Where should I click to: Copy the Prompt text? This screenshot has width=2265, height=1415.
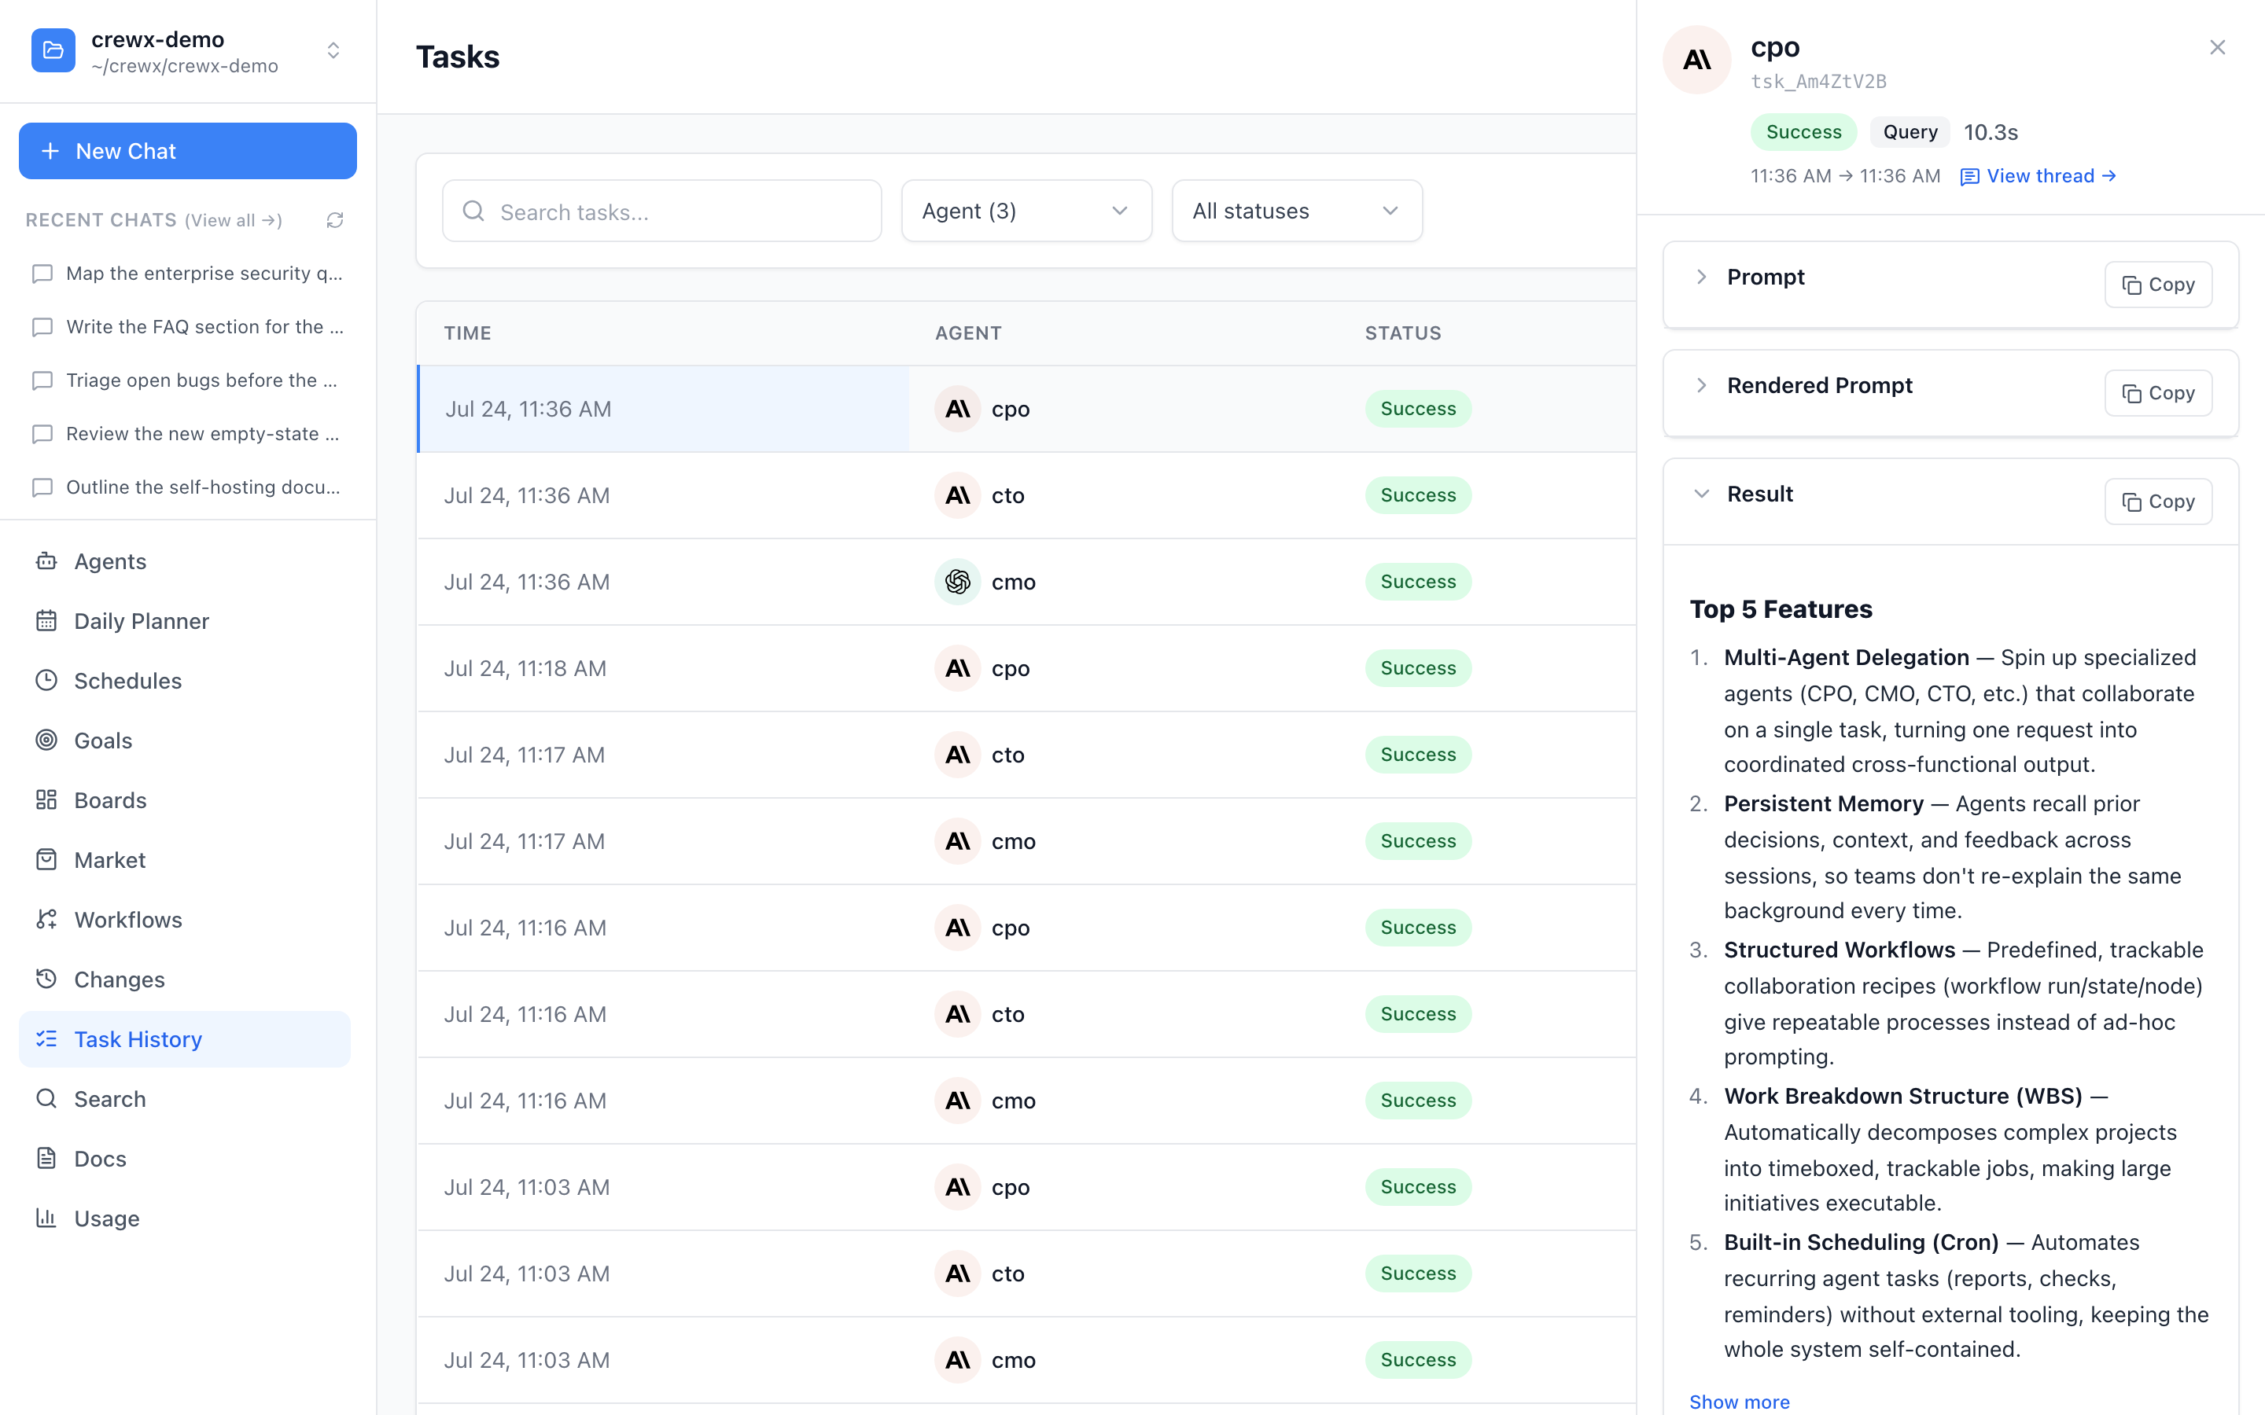pyautogui.click(x=2158, y=285)
